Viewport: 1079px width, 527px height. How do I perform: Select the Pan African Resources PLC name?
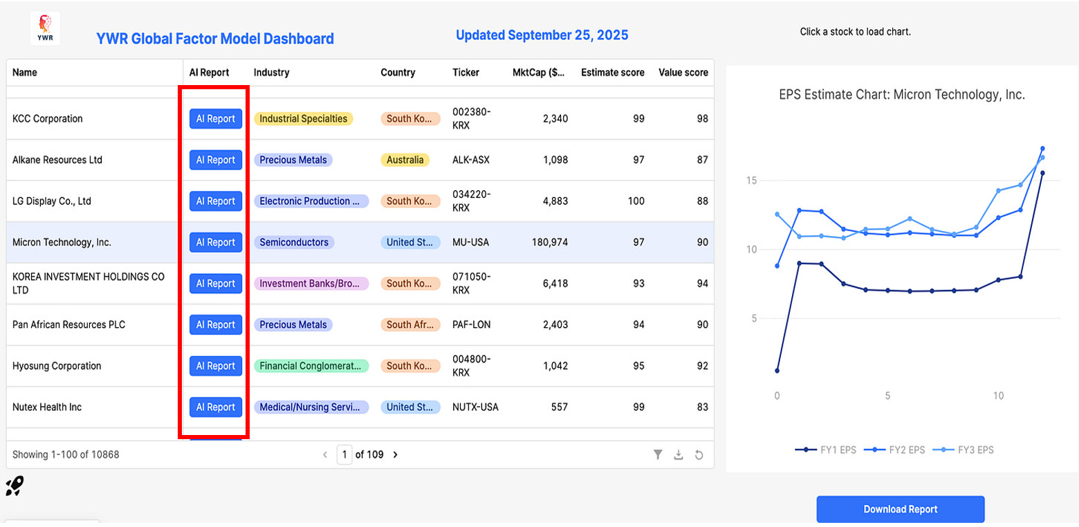coord(68,324)
